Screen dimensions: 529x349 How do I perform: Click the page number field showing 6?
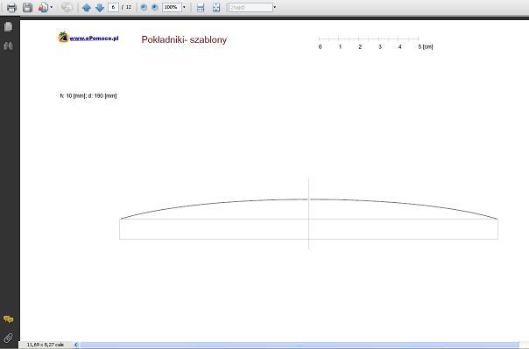tap(113, 7)
